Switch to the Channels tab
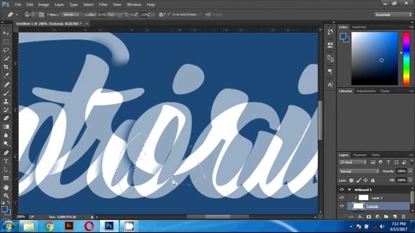The width and height of the screenshot is (415, 233). click(x=360, y=155)
